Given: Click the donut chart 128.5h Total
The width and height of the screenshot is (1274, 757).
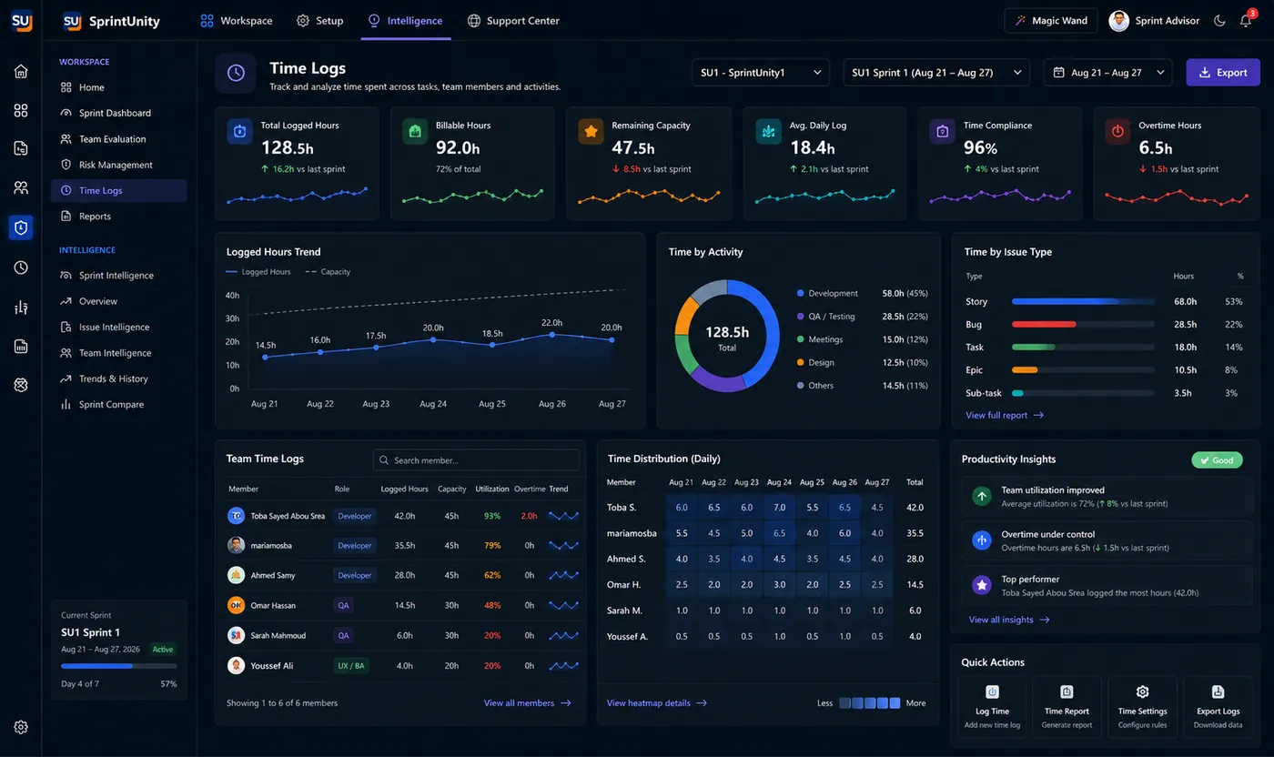Looking at the screenshot, I should coord(727,338).
